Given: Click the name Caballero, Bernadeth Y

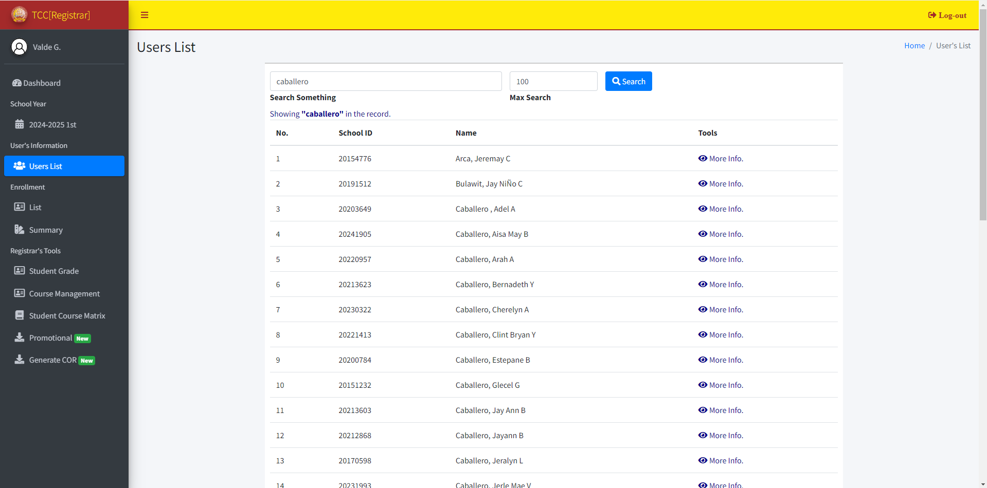Looking at the screenshot, I should 495,284.
